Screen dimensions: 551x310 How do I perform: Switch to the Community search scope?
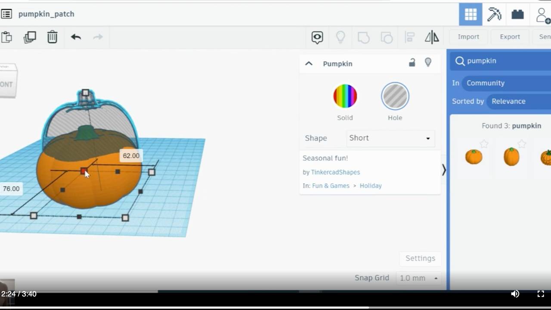point(485,83)
